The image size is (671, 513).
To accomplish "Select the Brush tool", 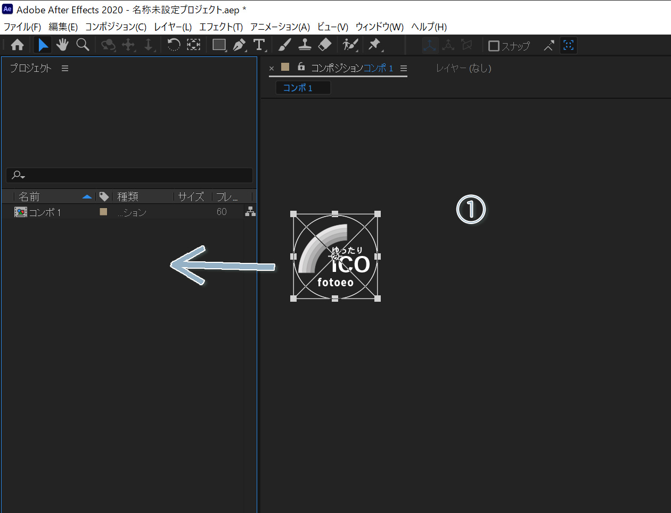I will [285, 45].
